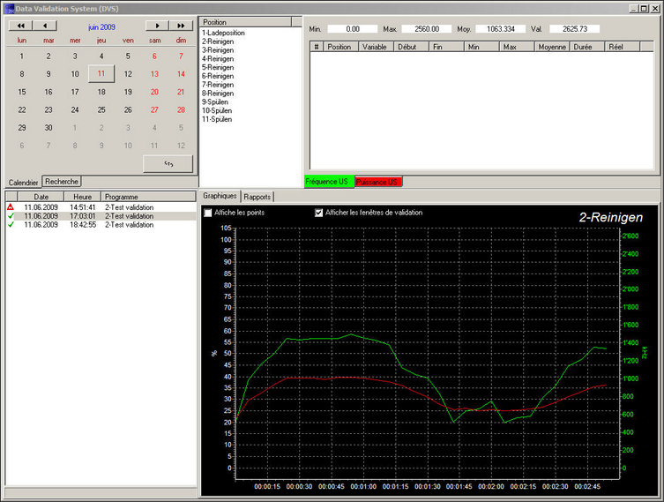Viewport: 664px width, 502px height.
Task: Go to the previous year in calendar
Action: [20, 26]
